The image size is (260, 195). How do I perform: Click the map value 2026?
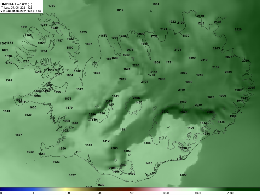(211, 97)
